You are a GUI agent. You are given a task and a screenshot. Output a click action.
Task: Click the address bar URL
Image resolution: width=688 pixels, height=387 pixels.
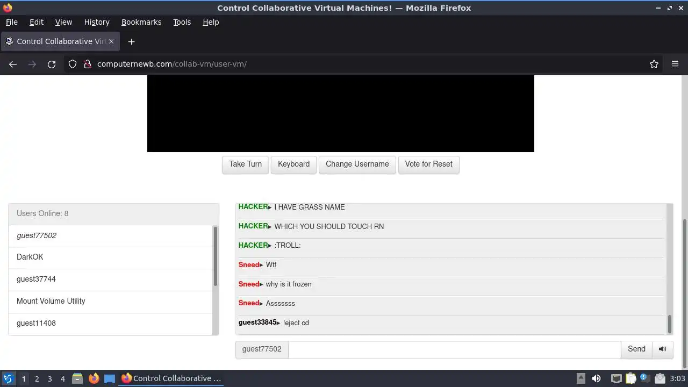tap(172, 64)
